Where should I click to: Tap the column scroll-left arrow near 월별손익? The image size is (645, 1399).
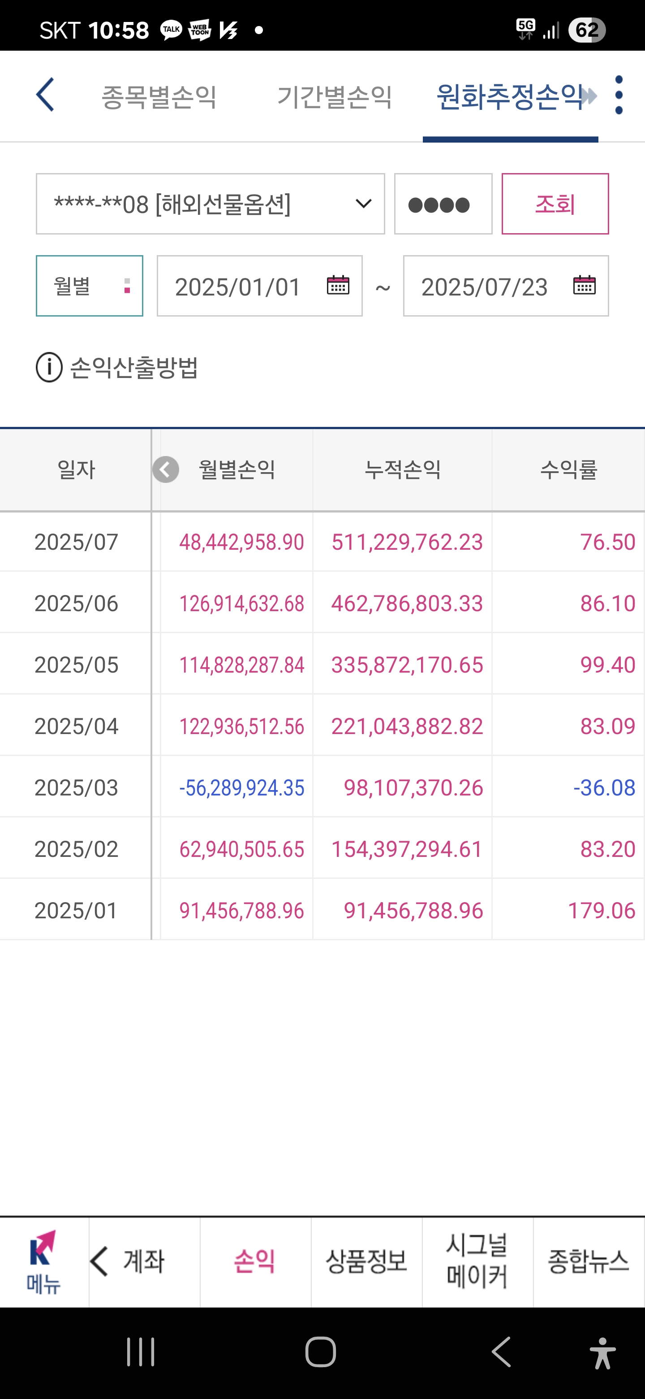coord(166,469)
